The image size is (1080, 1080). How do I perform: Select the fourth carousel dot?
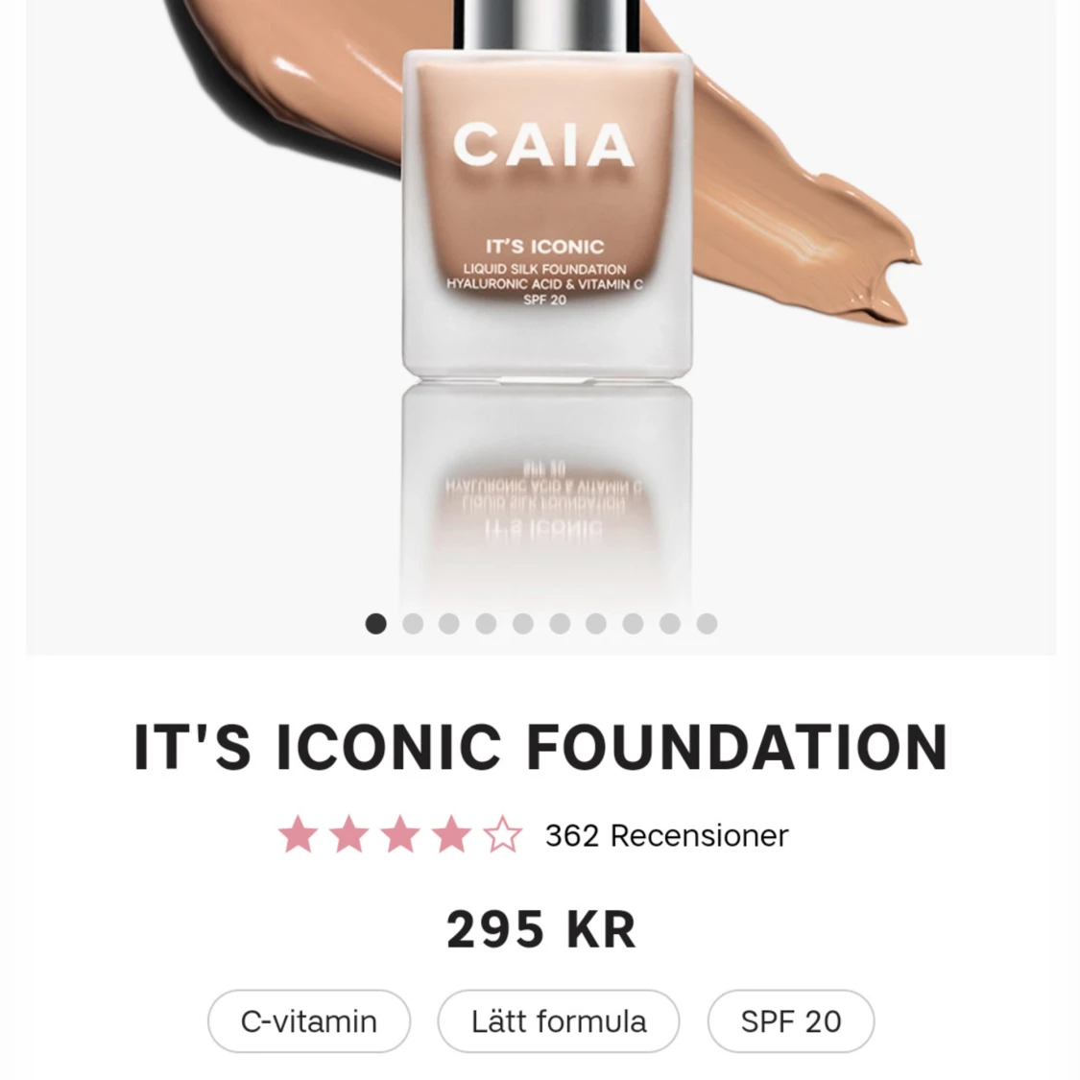click(x=487, y=623)
